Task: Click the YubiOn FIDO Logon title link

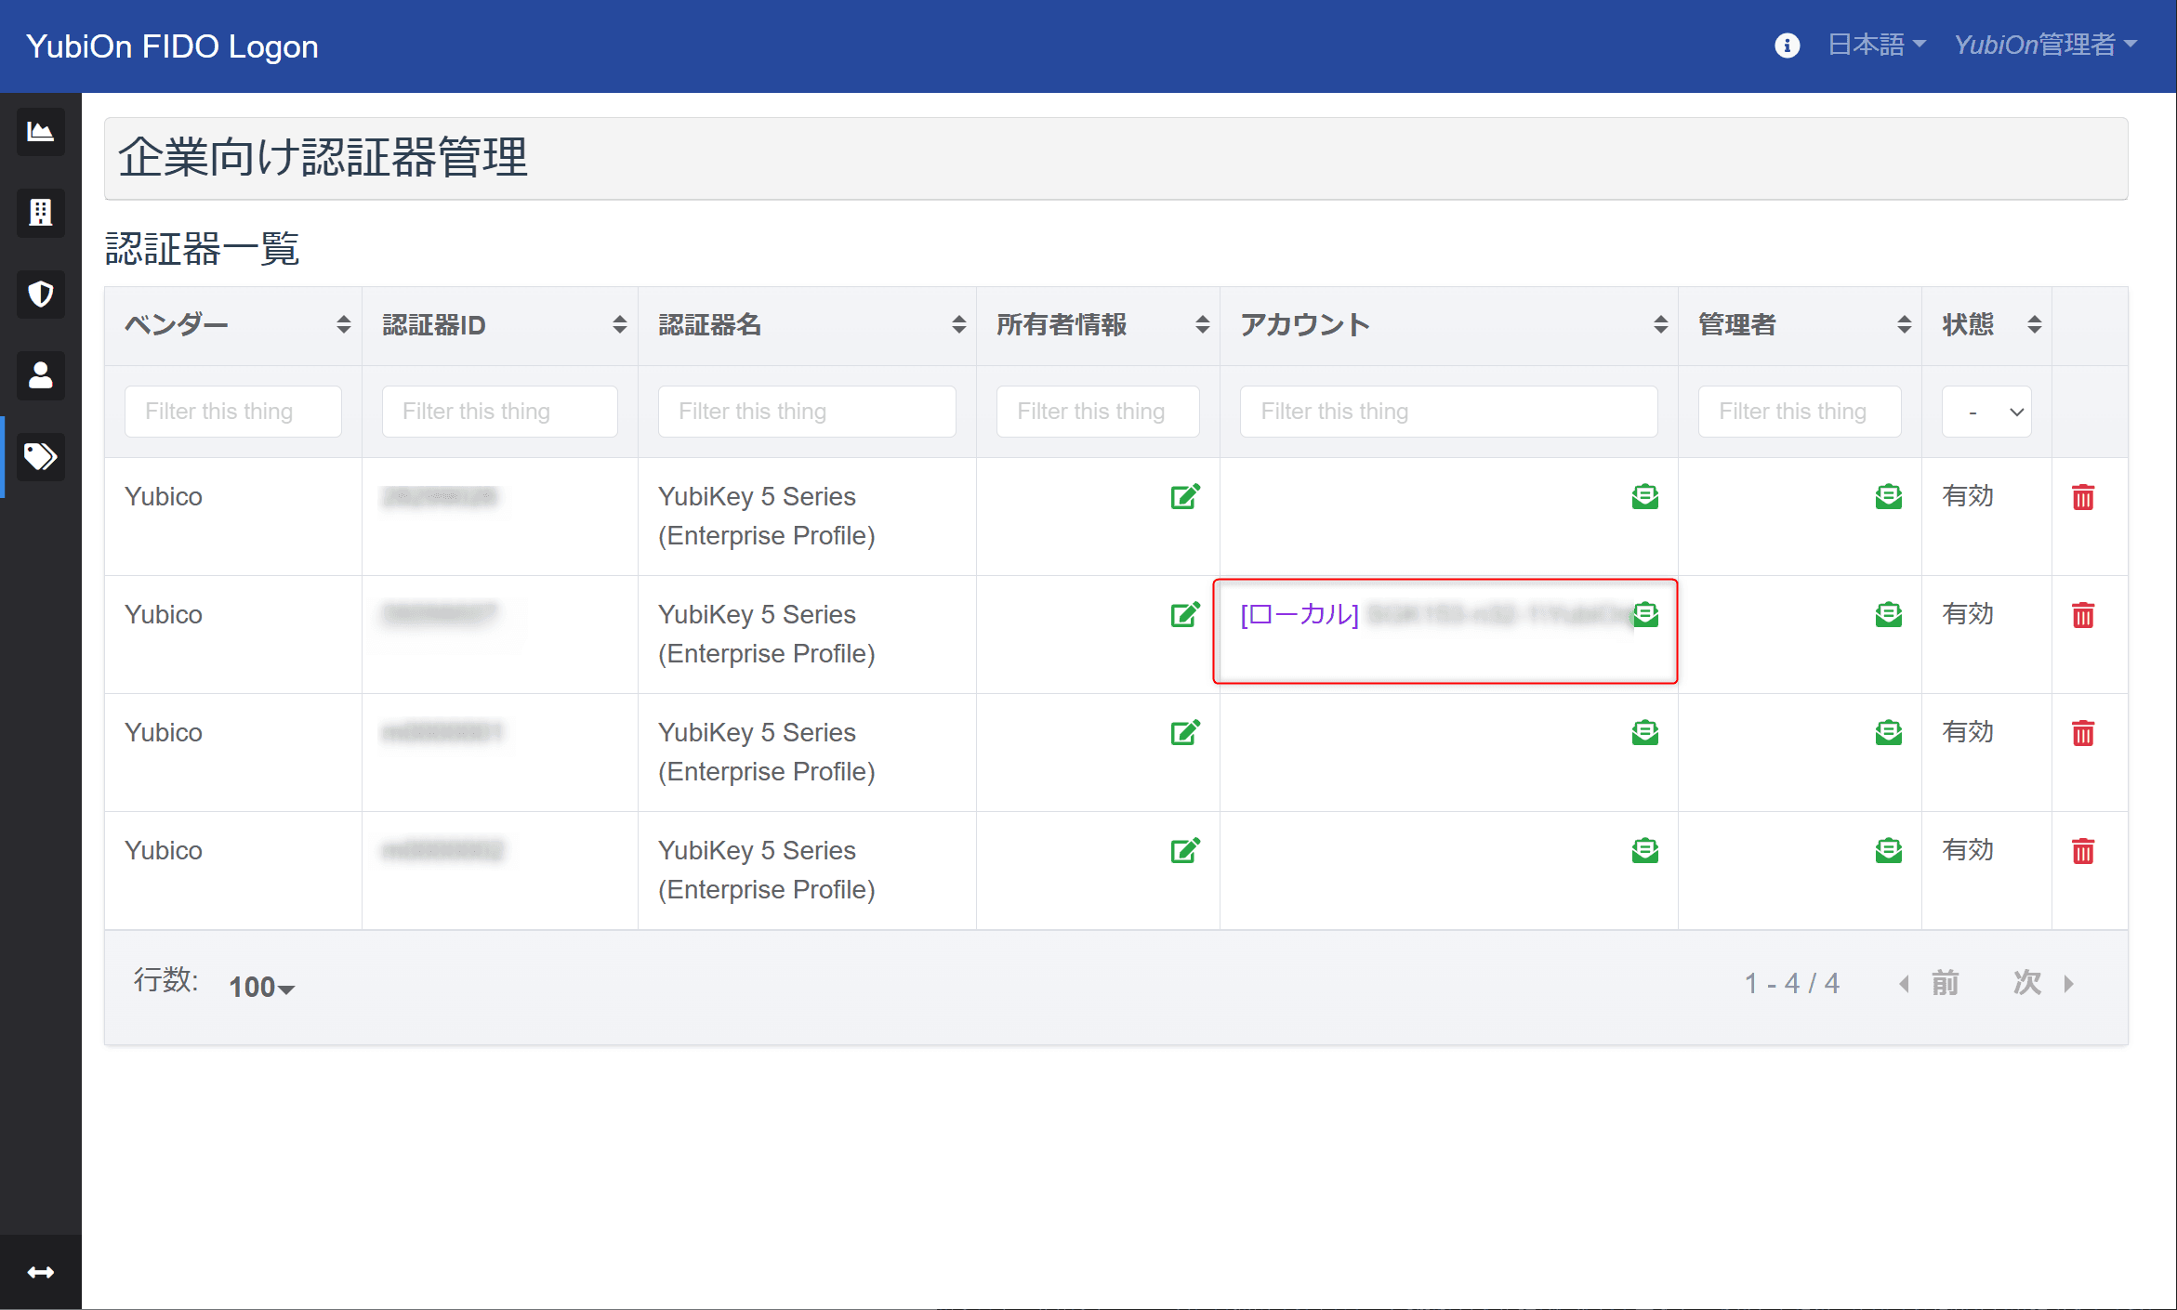Action: tap(172, 46)
